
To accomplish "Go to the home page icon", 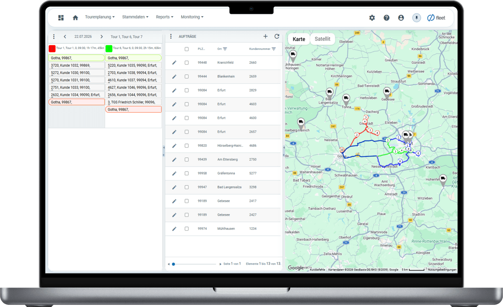I will 75,18.
